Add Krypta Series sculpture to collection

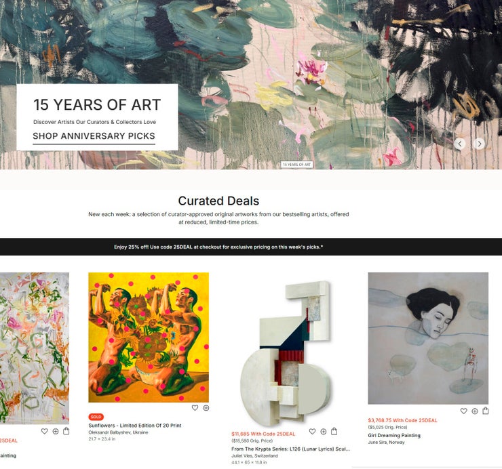tap(324, 432)
